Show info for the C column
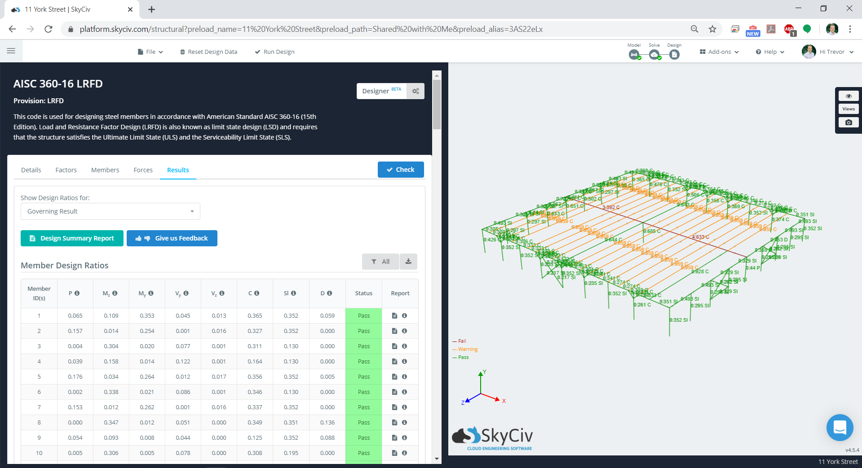862x468 pixels. tap(256, 293)
